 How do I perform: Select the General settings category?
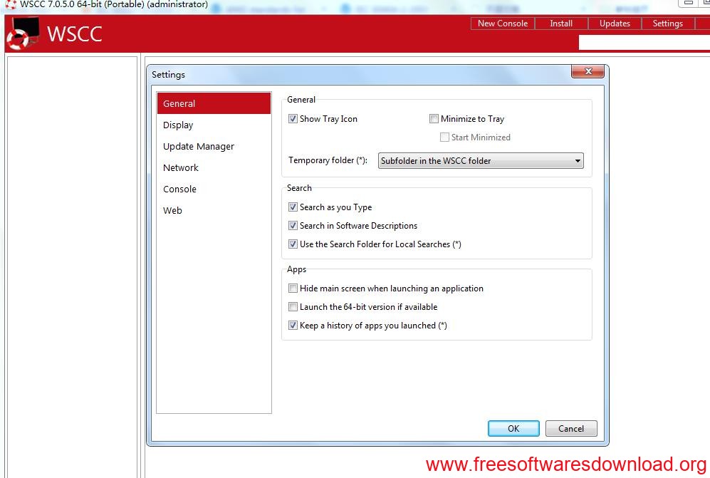[214, 103]
